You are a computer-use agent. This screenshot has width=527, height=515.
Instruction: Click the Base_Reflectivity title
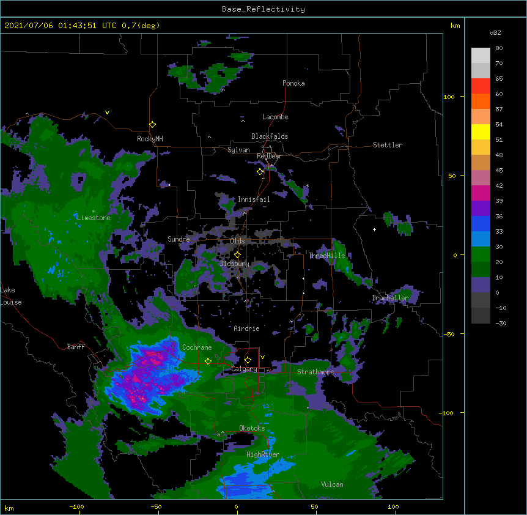pos(263,9)
